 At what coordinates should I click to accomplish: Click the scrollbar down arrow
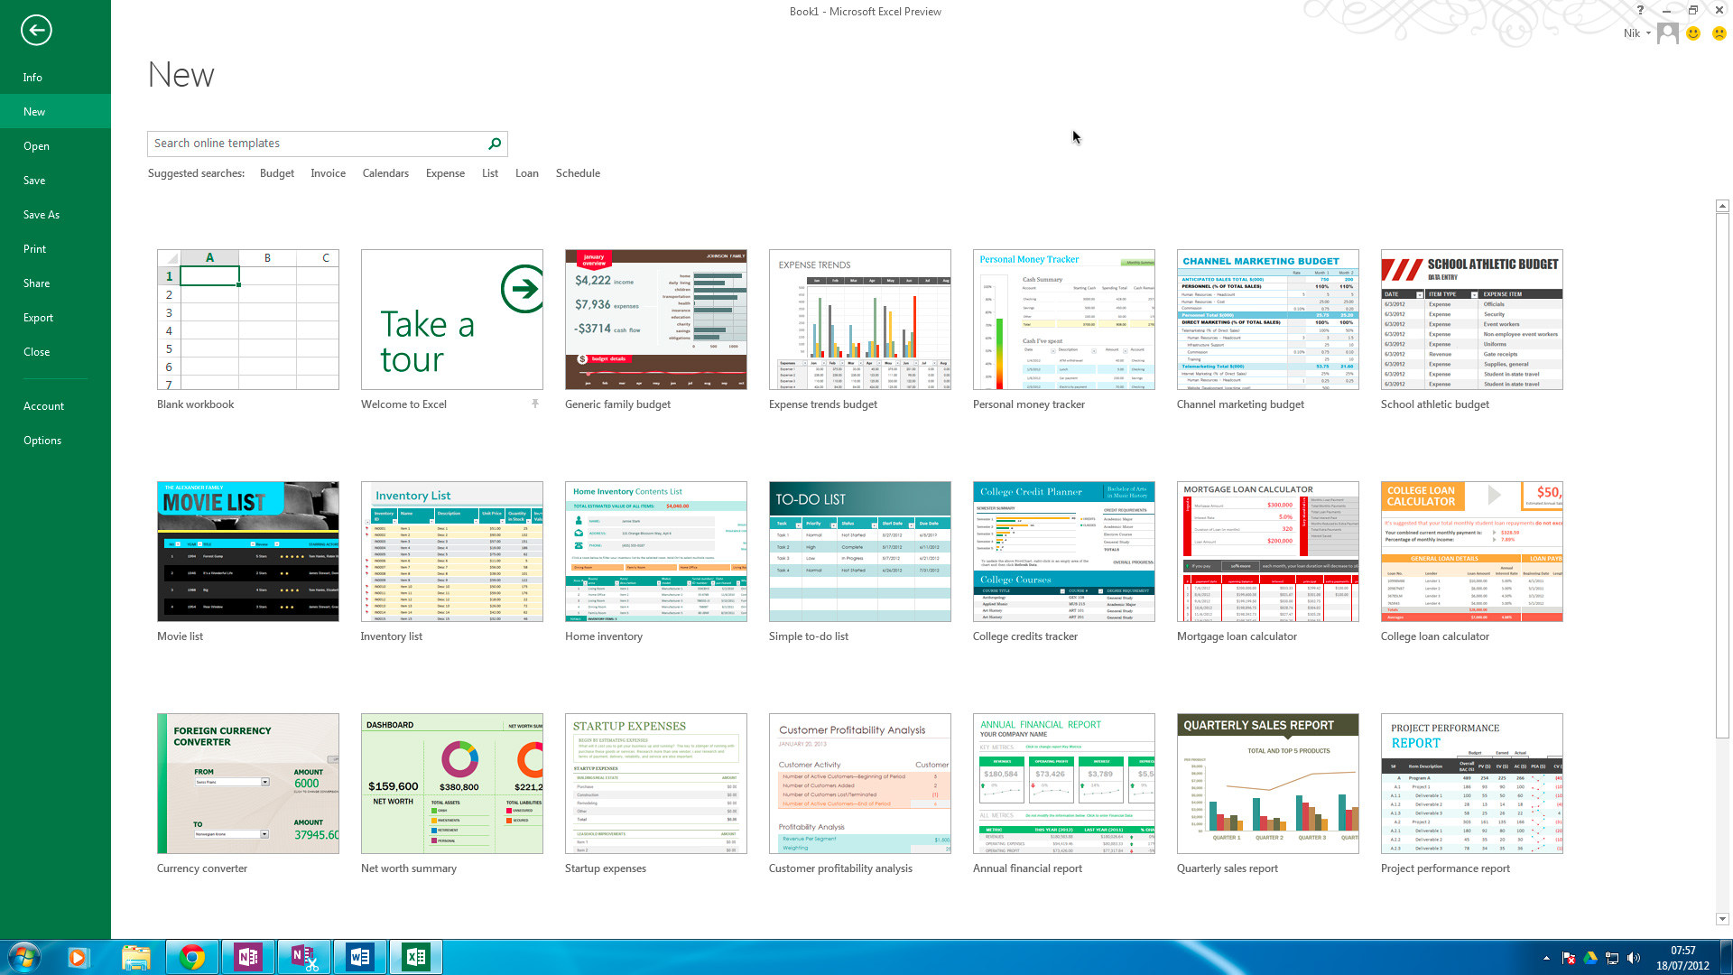tap(1722, 919)
